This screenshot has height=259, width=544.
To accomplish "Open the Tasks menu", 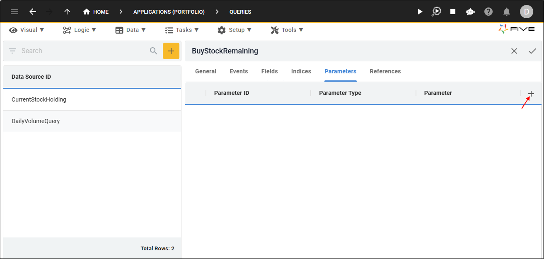I will (182, 30).
